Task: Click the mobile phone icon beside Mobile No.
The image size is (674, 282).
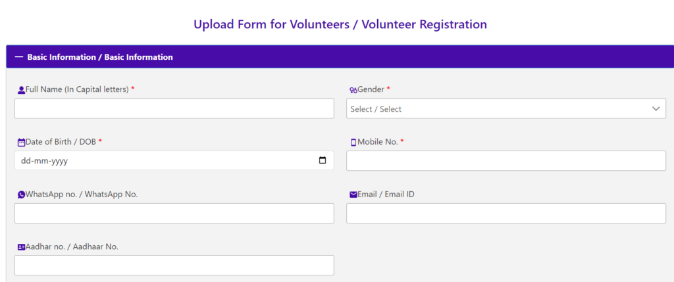Action: coord(353,143)
